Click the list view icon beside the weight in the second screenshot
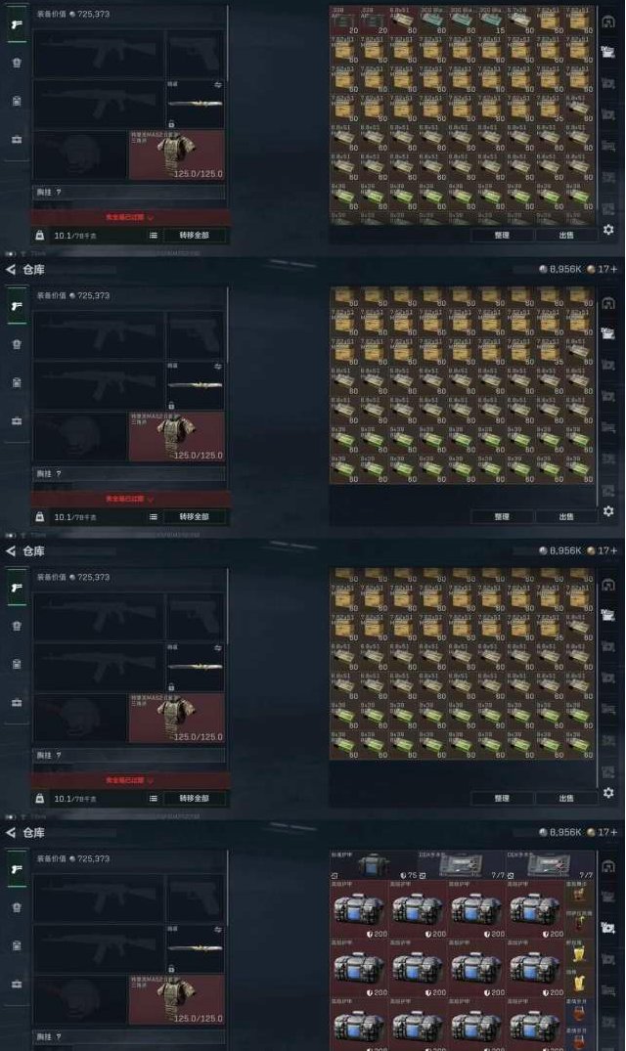 click(154, 517)
